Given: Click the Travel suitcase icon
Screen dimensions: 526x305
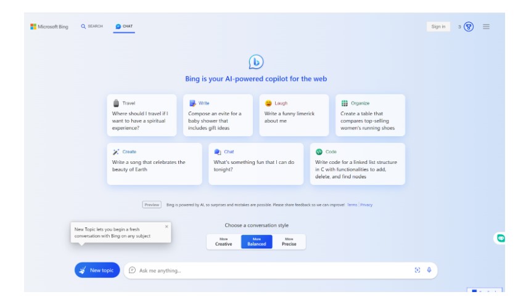Looking at the screenshot, I should (116, 104).
